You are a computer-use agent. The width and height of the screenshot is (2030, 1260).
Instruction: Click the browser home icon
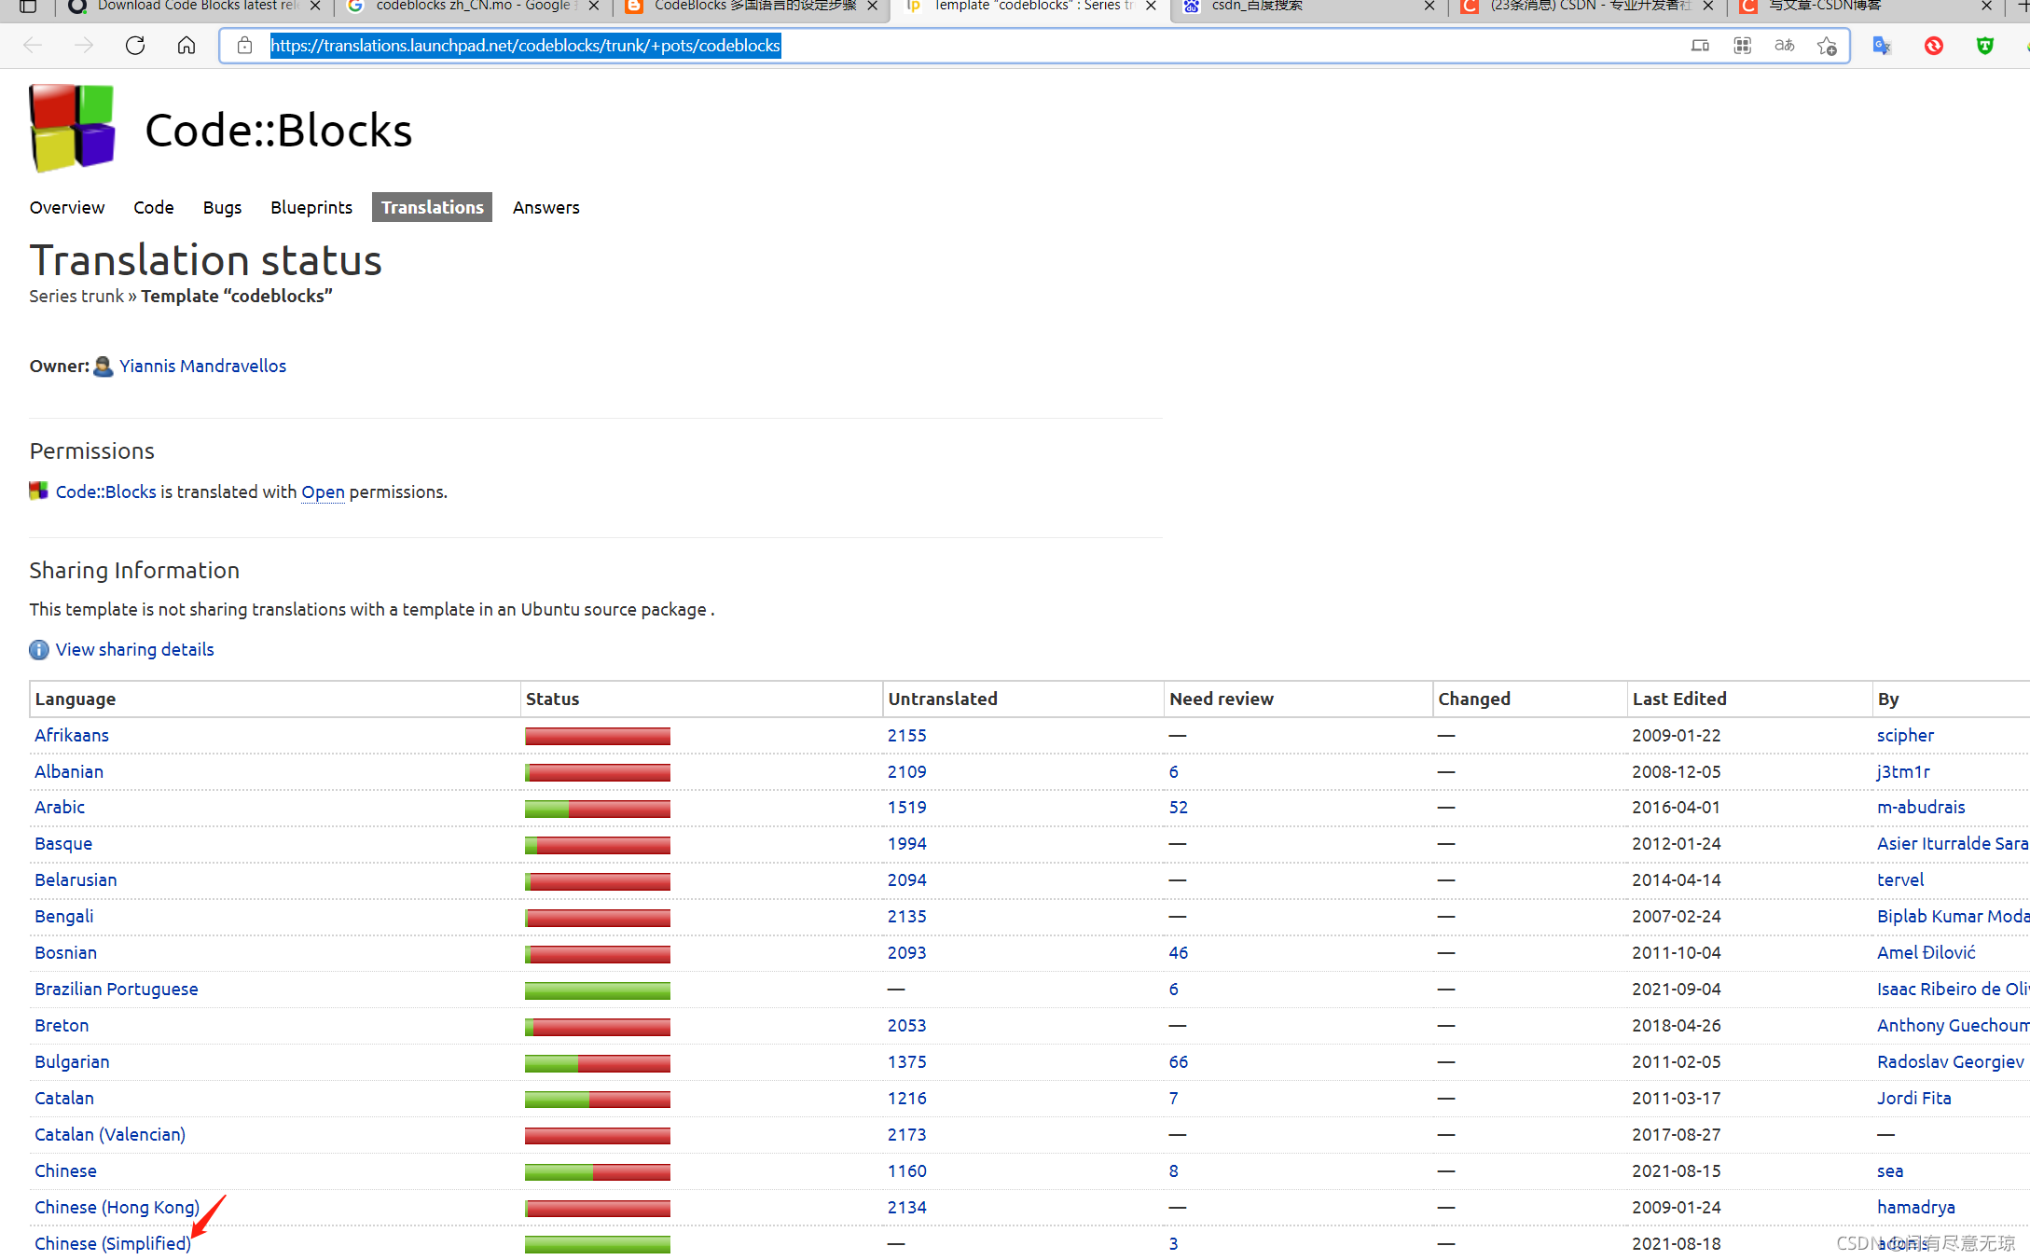coord(186,45)
